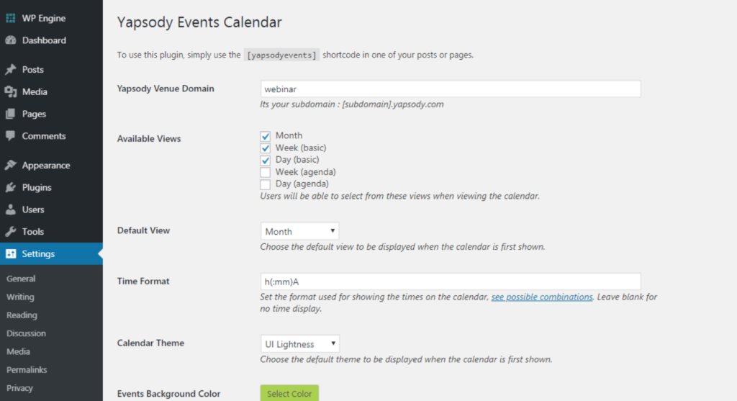Follow the 'see possible combinations' link

(542, 297)
